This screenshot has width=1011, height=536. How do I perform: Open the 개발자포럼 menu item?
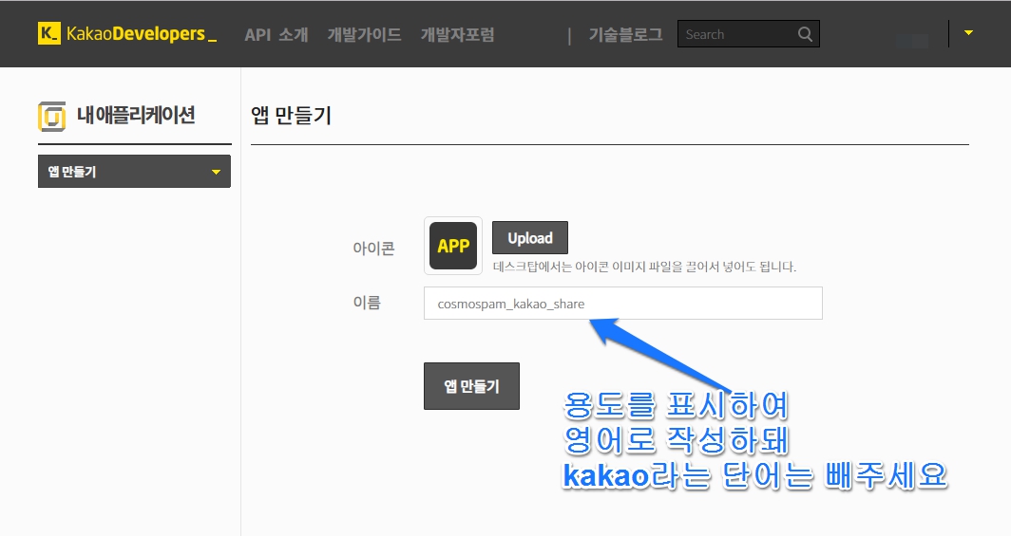(x=457, y=34)
